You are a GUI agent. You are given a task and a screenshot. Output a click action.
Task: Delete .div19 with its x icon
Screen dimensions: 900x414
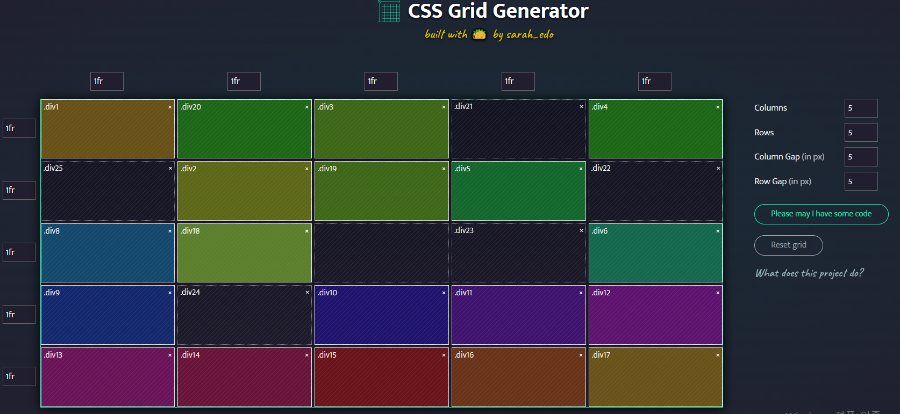(444, 169)
